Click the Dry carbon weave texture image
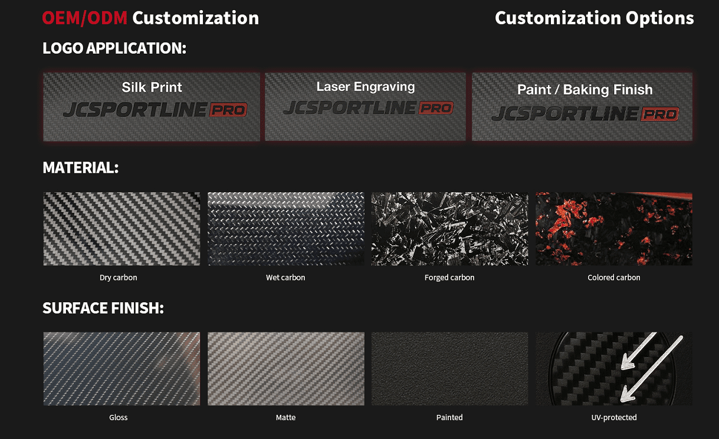Screen dimensions: 719x439 pos(122,229)
